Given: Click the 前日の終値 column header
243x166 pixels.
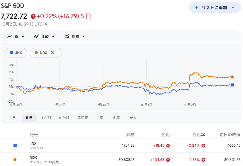Looking at the screenshot, I should (230, 135).
